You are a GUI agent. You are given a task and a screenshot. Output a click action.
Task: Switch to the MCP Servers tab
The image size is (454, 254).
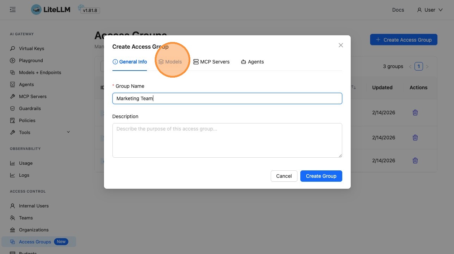[x=211, y=62]
